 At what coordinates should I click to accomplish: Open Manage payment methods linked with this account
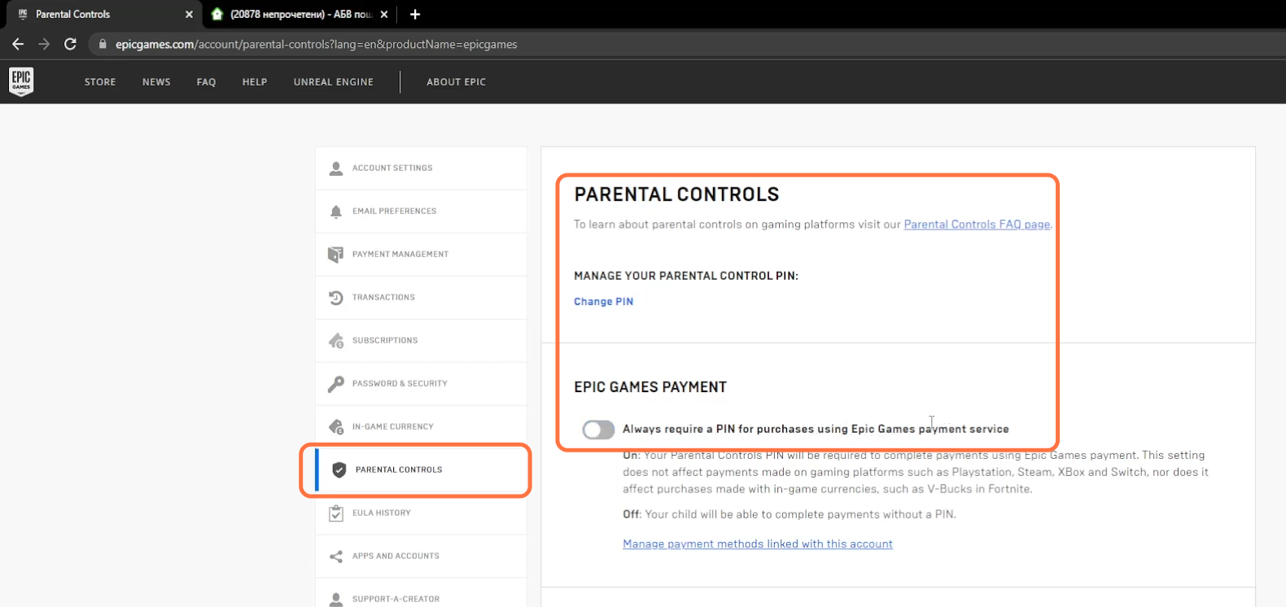(758, 544)
